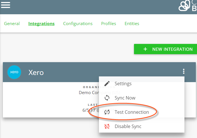Select Sync Now in the menu
The height and width of the screenshot is (138, 197).
142,98
